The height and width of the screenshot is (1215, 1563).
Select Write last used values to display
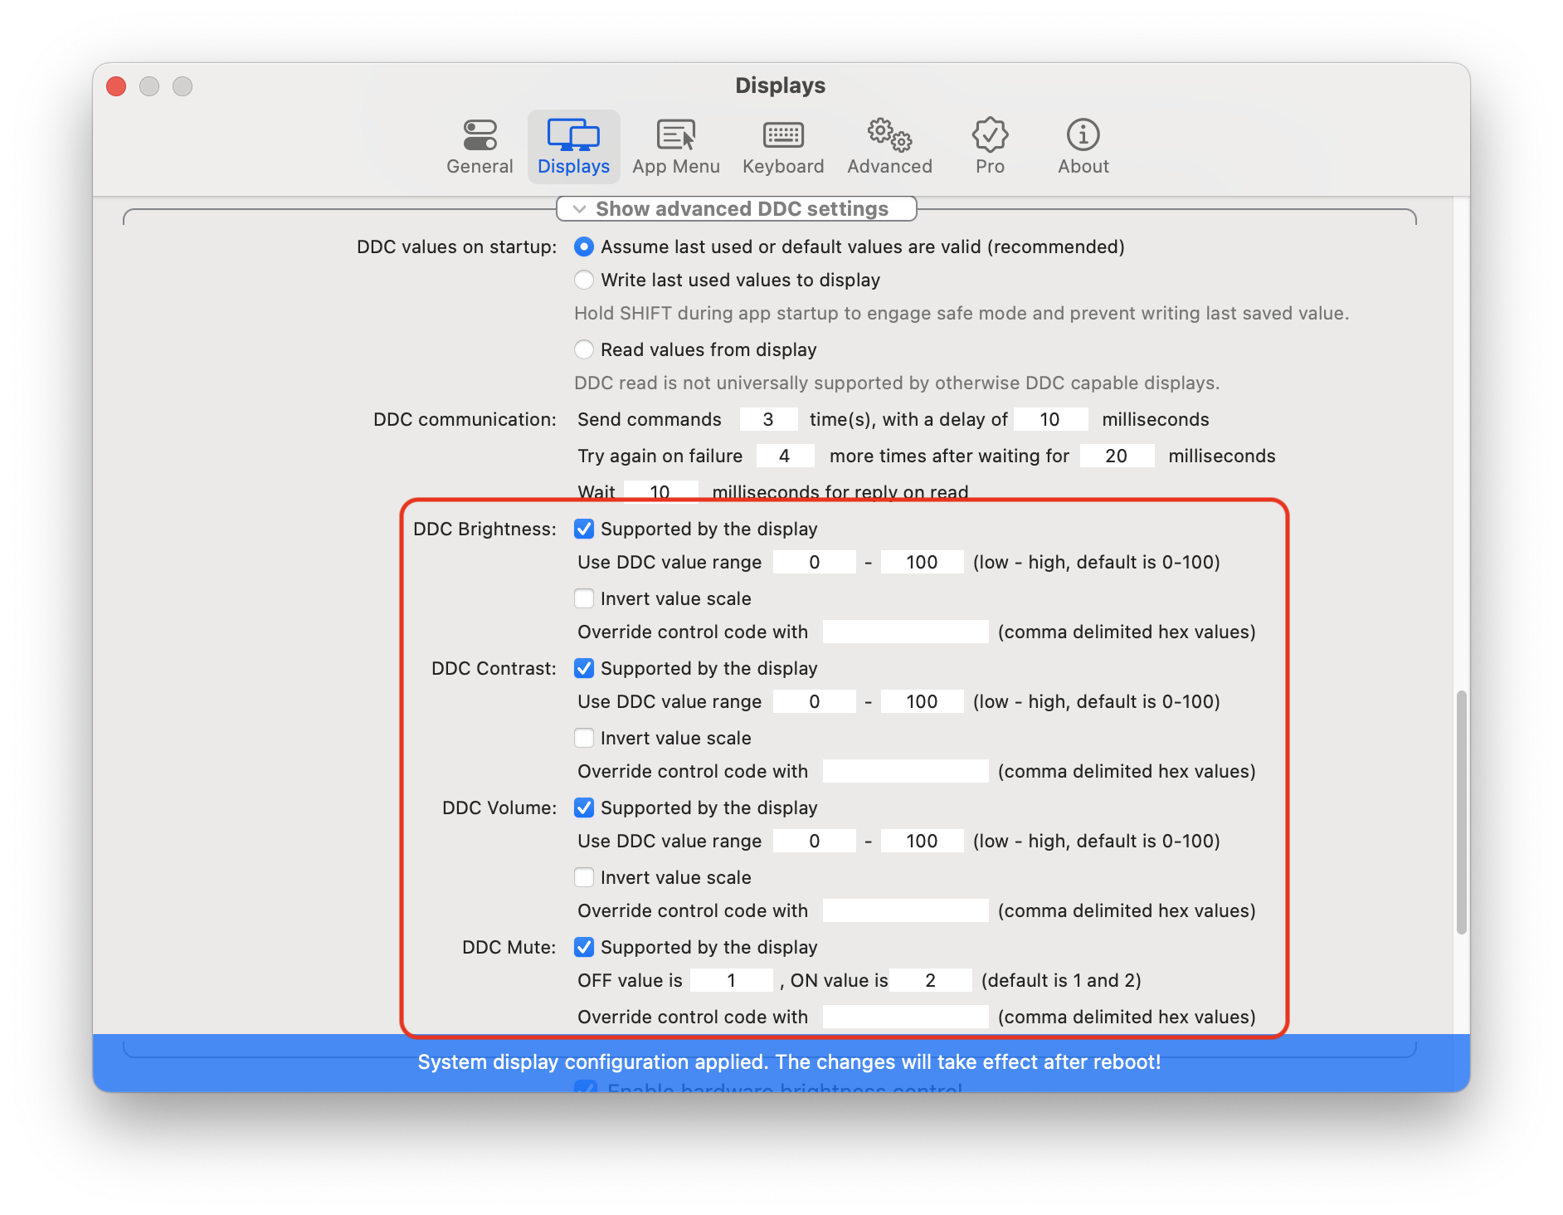point(584,280)
